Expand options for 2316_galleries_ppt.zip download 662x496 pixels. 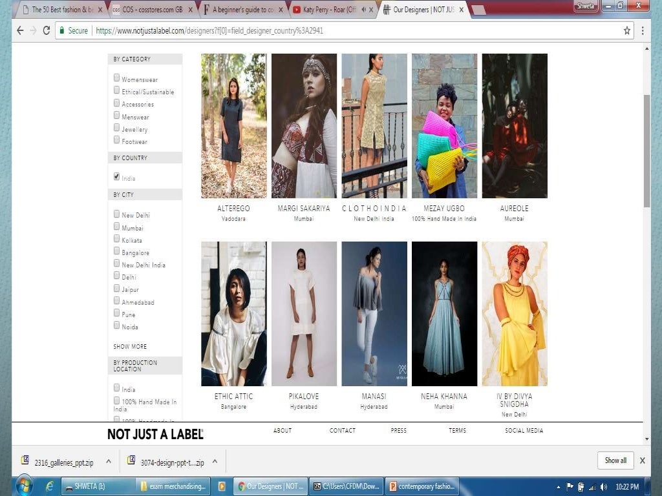(x=109, y=462)
